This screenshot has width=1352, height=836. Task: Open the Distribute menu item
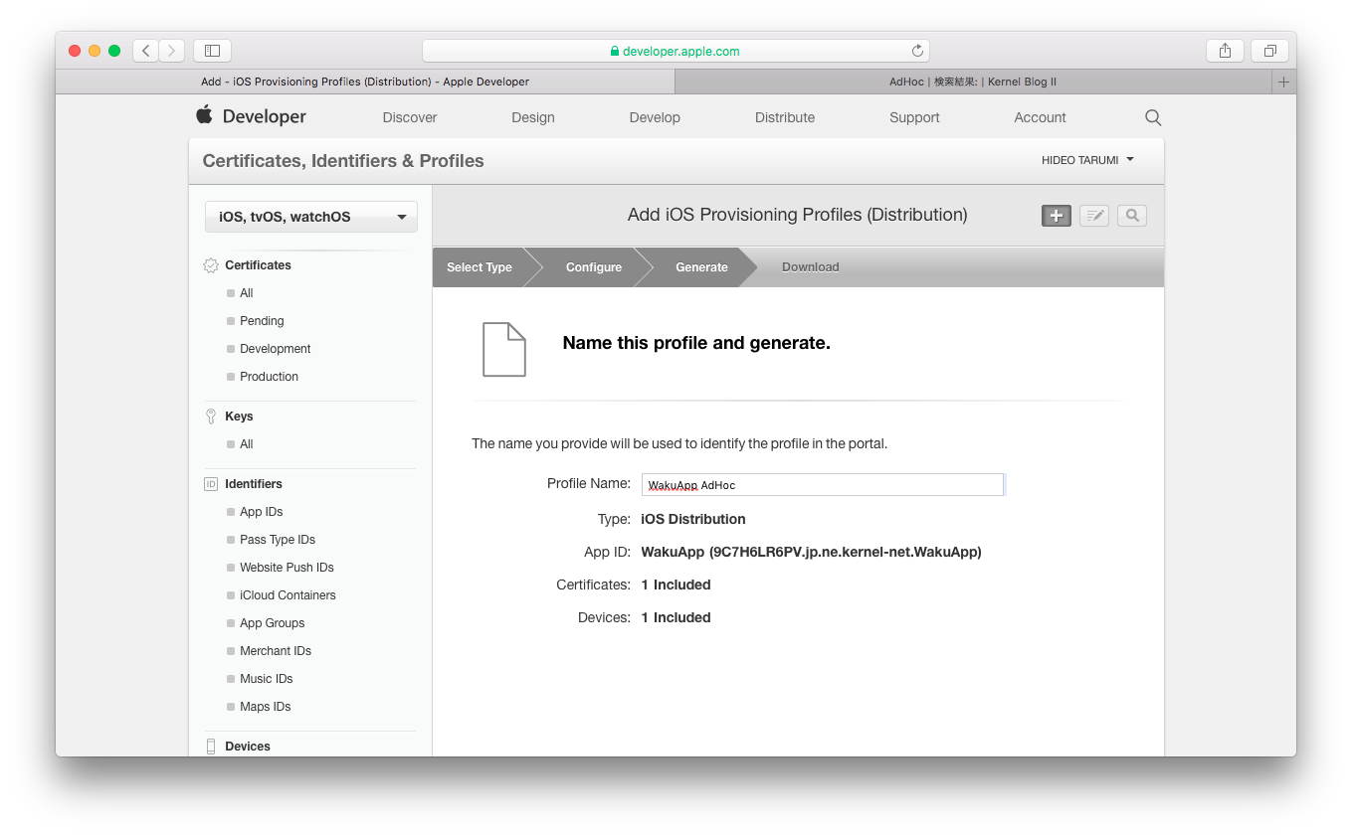[x=784, y=117]
